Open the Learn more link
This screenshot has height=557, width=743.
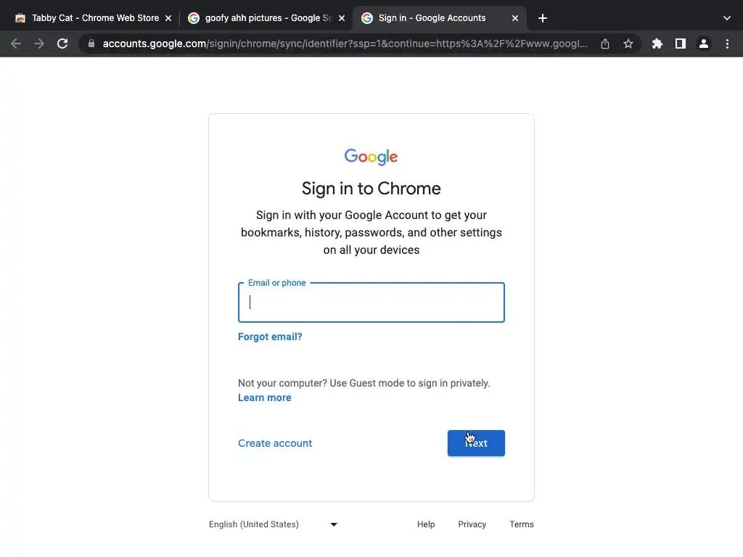(265, 397)
